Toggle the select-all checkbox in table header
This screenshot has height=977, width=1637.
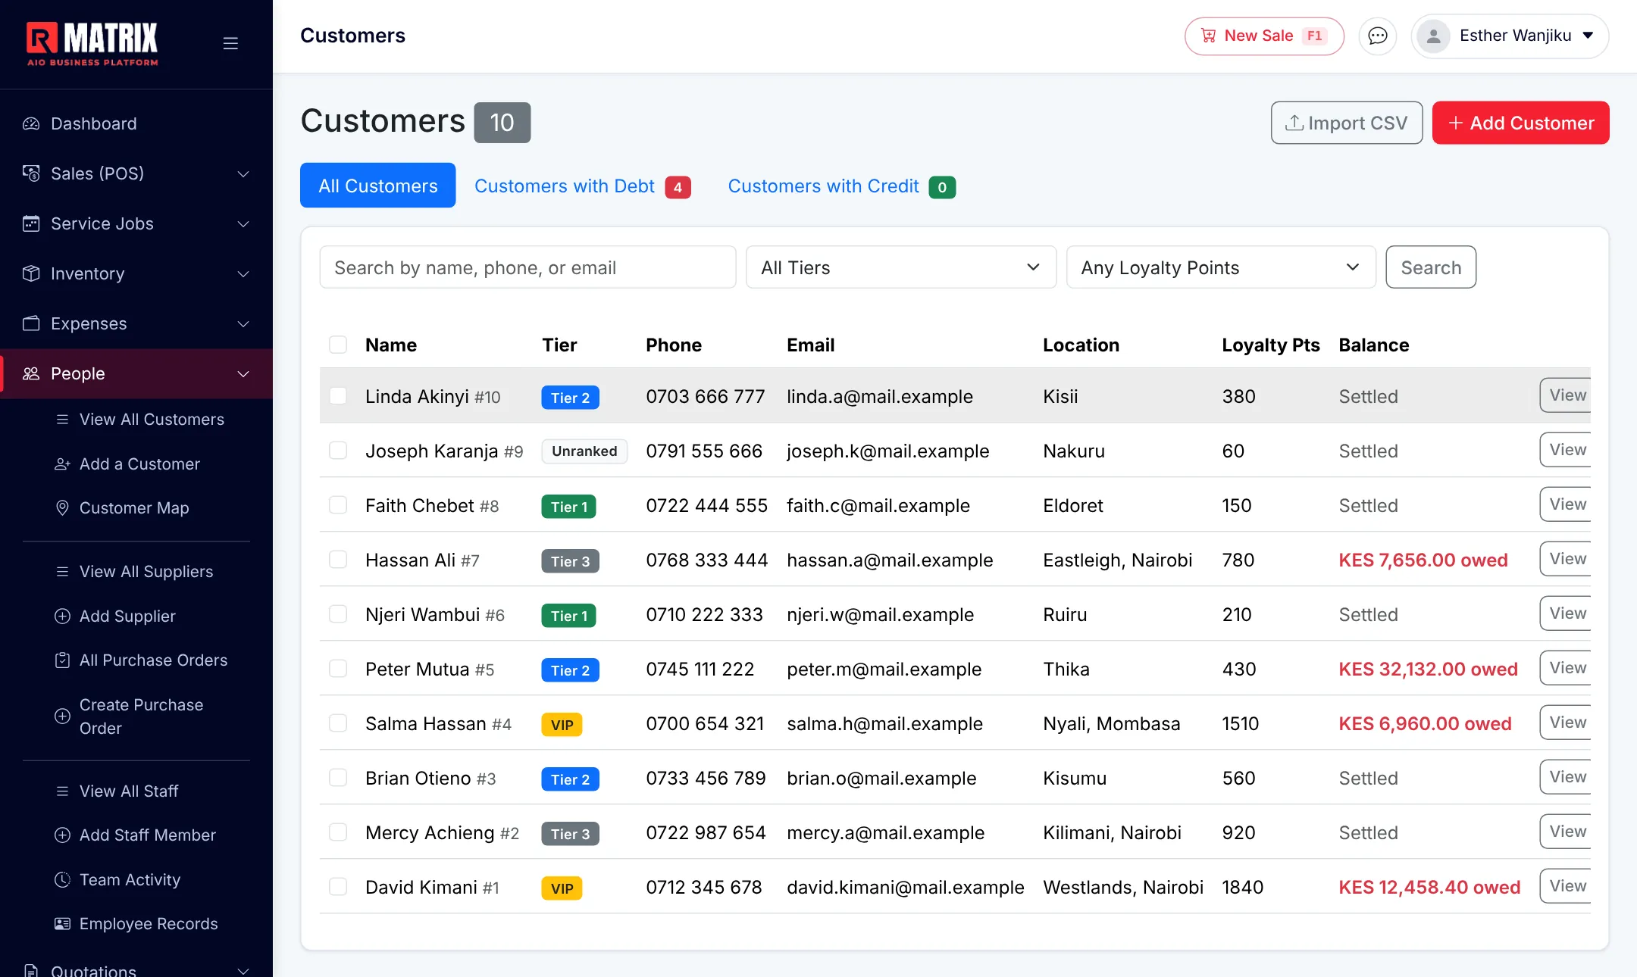pyautogui.click(x=338, y=345)
